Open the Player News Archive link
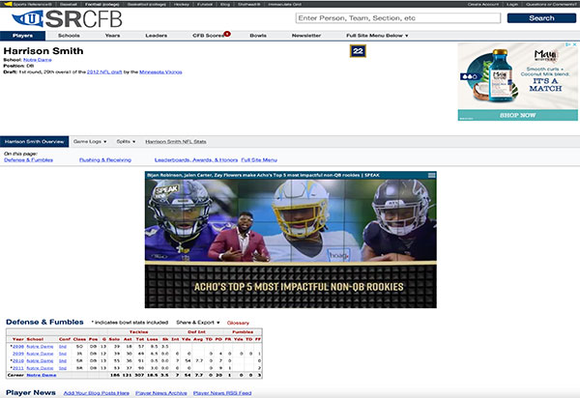Screen dimensions: 580x398 161,393
